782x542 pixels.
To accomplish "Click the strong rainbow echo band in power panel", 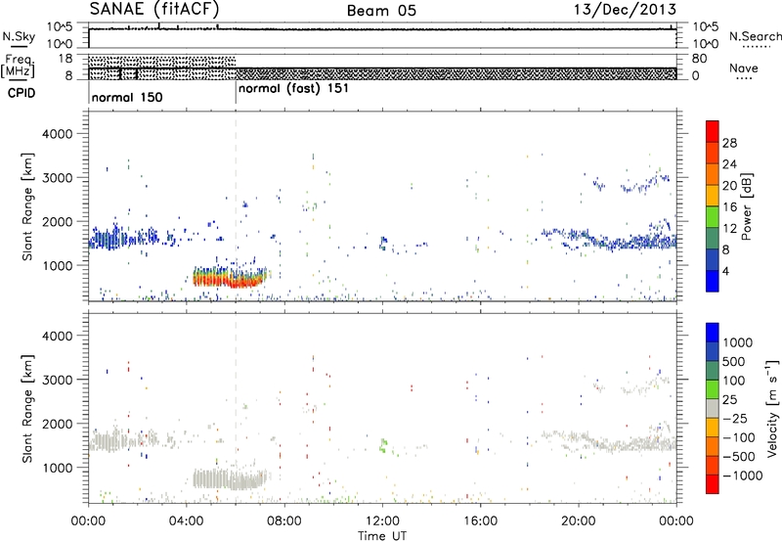I will tap(230, 277).
